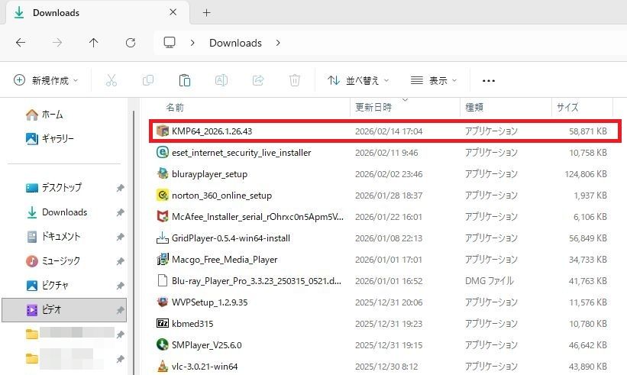Click the Paste clipboard icon
Image resolution: width=627 pixels, height=375 pixels.
click(184, 80)
